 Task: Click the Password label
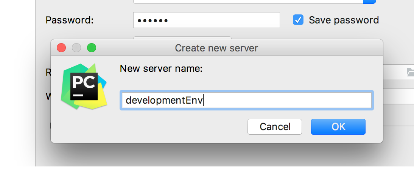click(x=70, y=20)
